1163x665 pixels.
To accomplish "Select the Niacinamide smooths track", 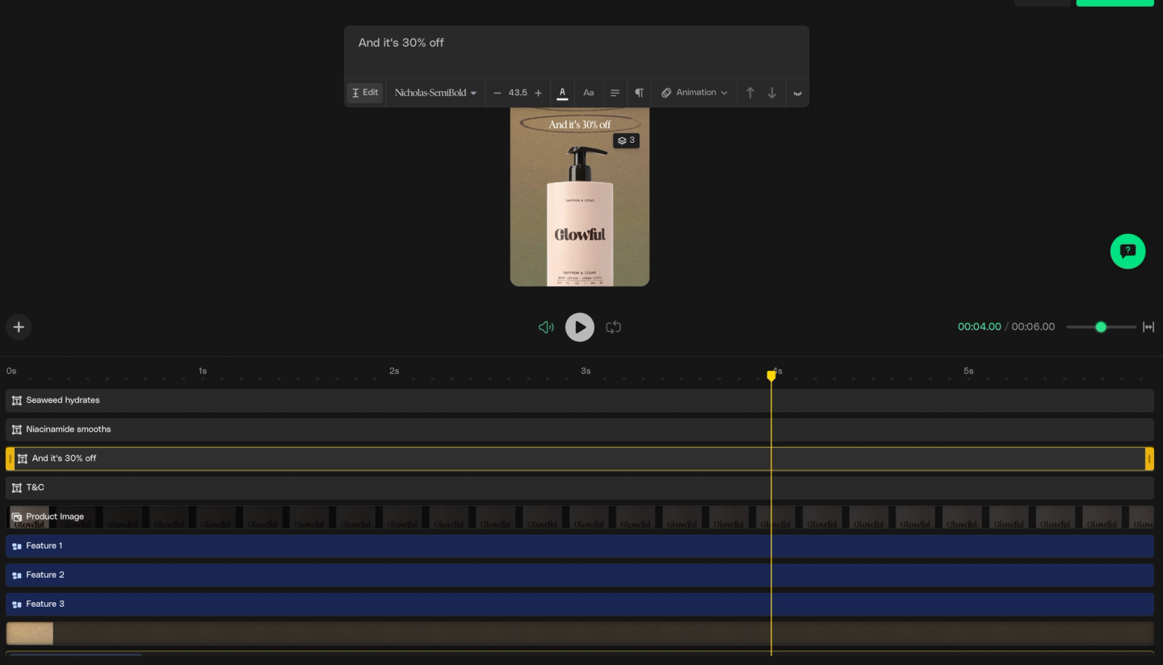I will pos(580,429).
